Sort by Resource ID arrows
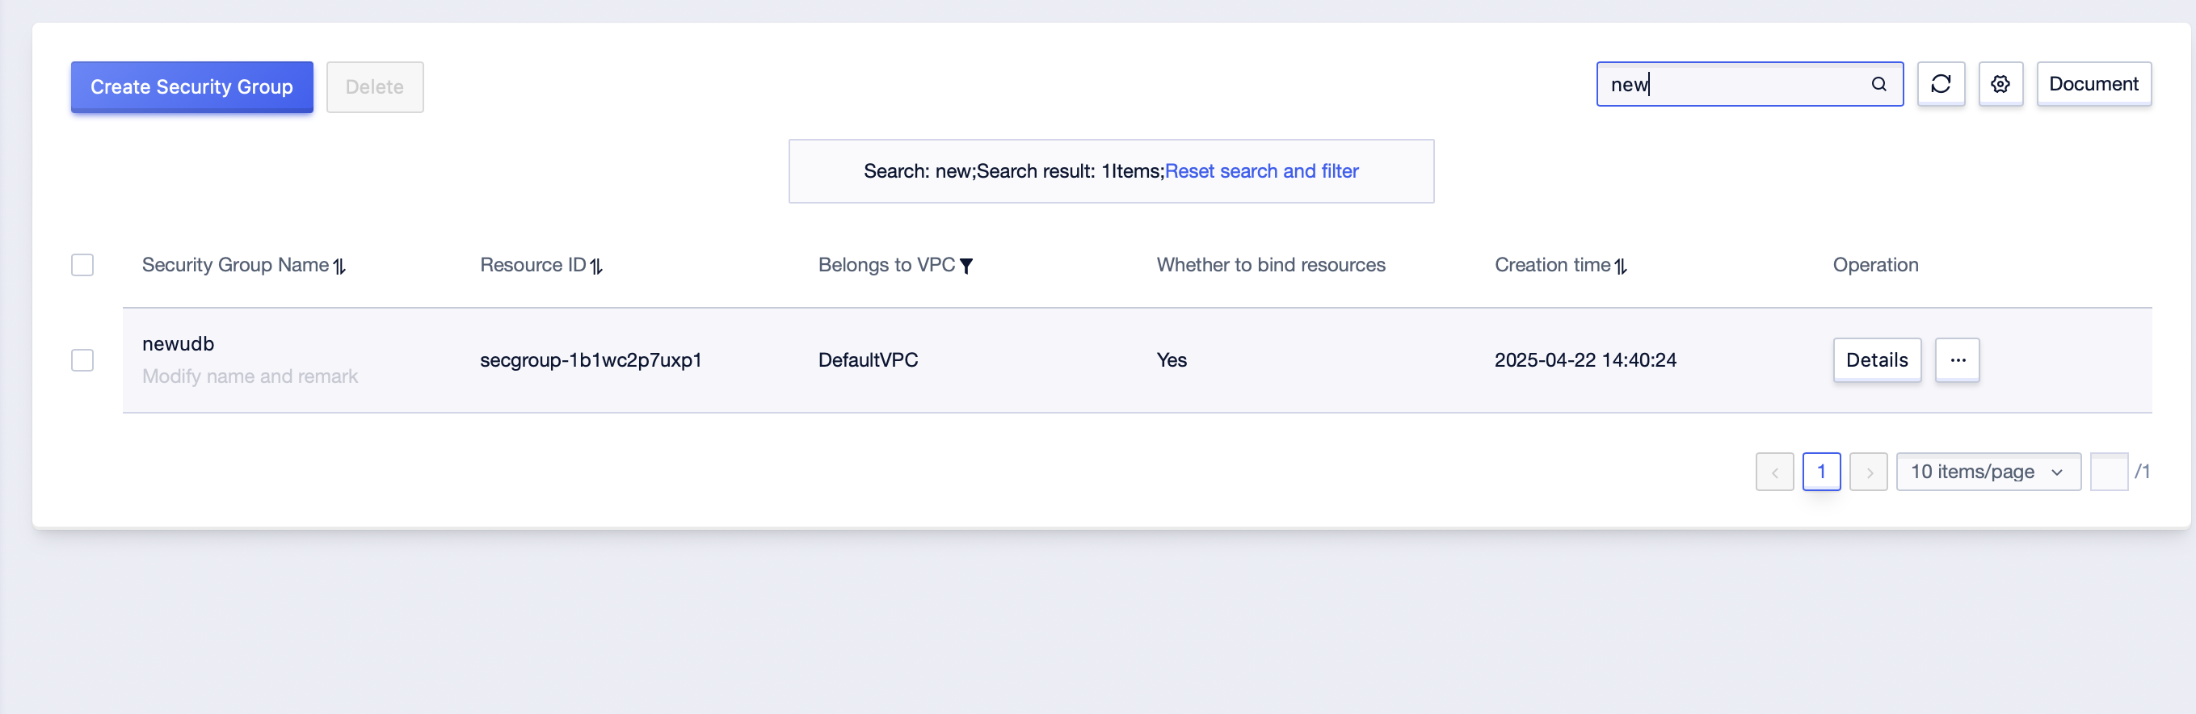Image resolution: width=2196 pixels, height=714 pixels. pyautogui.click(x=596, y=266)
